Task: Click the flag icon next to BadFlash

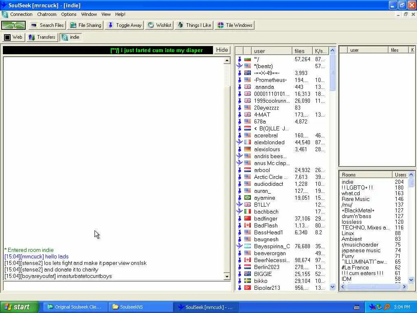Action: pyautogui.click(x=248, y=225)
